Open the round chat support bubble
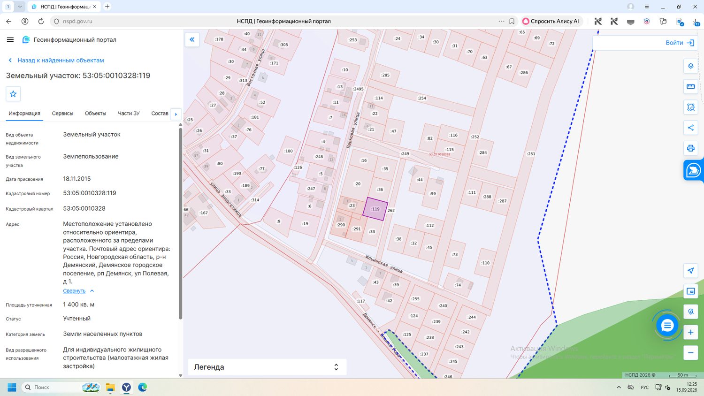The image size is (704, 396). point(667,326)
